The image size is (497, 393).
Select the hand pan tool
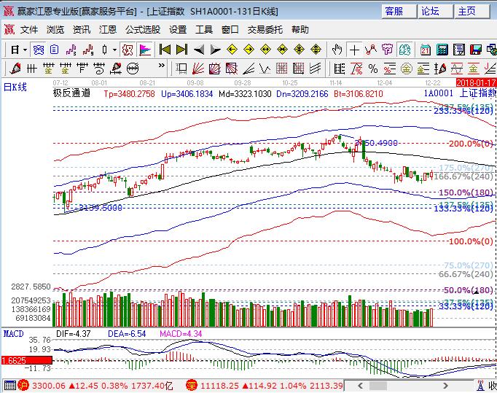(x=337, y=50)
